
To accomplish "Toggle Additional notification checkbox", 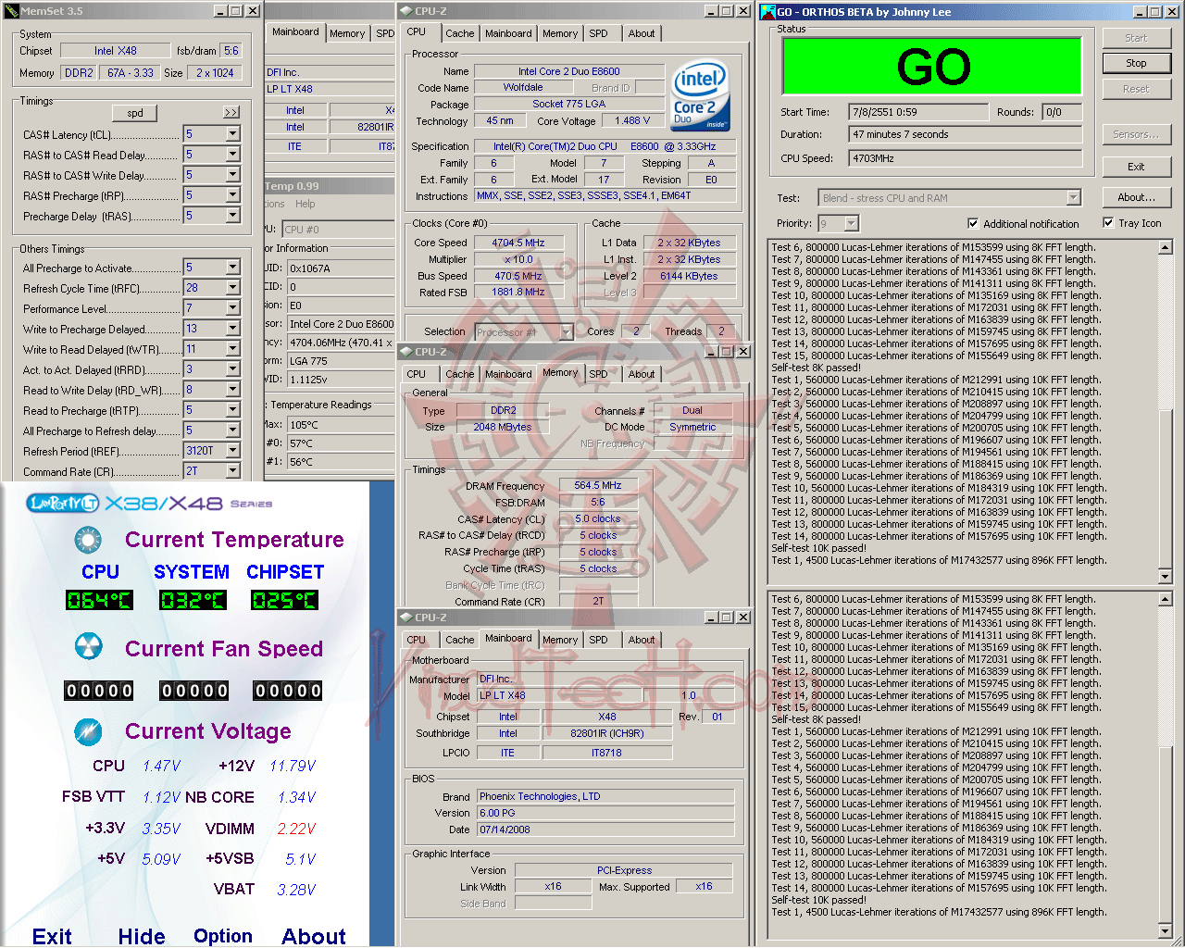I will point(973,223).
